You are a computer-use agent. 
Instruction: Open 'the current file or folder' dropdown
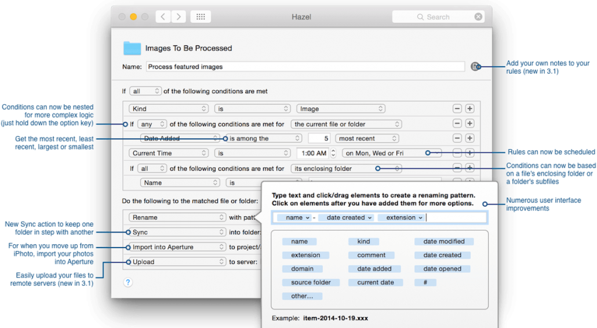tap(346, 124)
